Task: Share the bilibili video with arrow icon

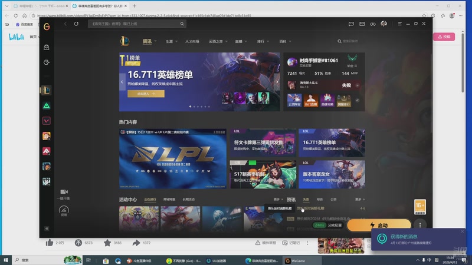Action: coord(136,243)
